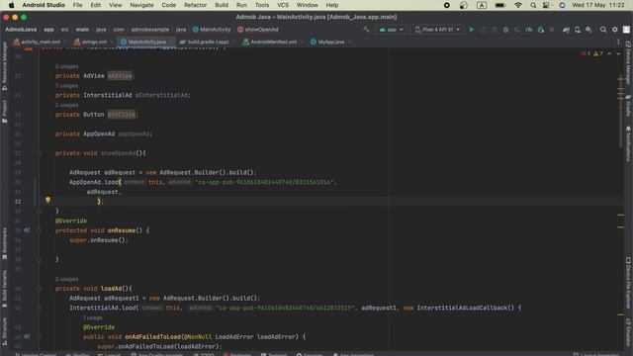
Task: Open IDE settings via the gear icon
Action: pos(615,30)
